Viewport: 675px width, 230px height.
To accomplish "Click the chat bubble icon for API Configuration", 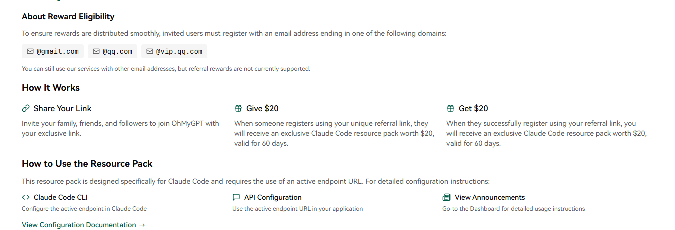I will click(236, 197).
